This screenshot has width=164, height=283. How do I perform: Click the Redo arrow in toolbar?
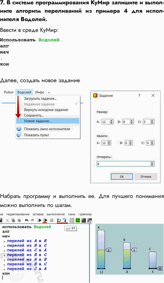point(32,220)
